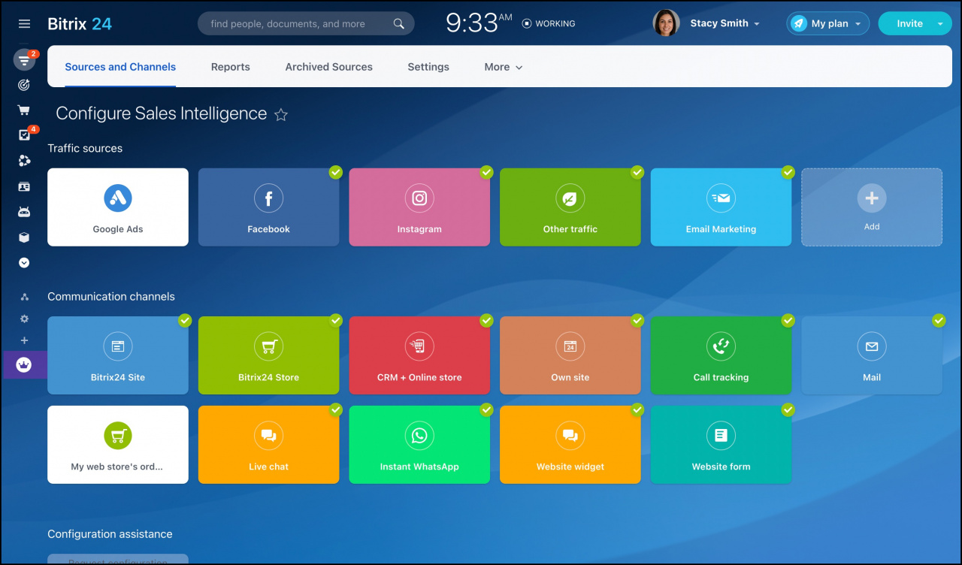Open the Email Marketing source tile

point(721,207)
